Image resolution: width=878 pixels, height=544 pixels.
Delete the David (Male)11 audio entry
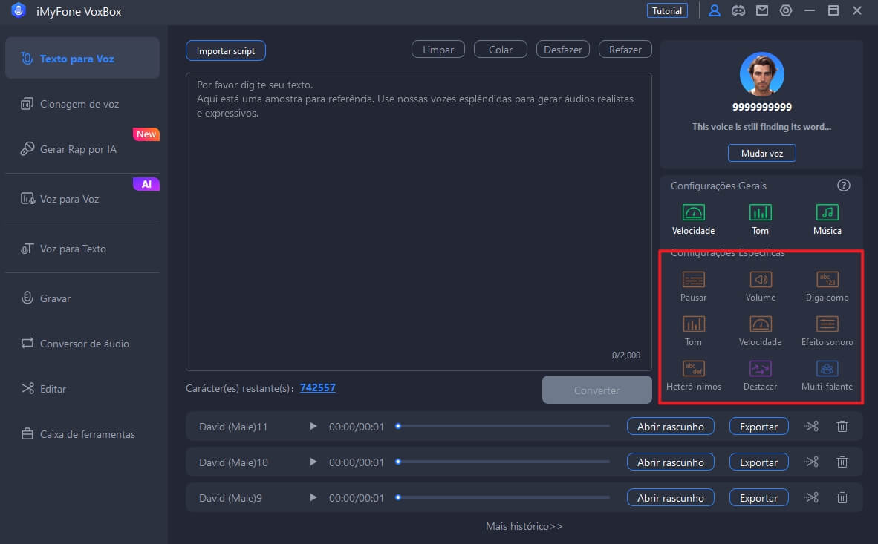(x=842, y=427)
